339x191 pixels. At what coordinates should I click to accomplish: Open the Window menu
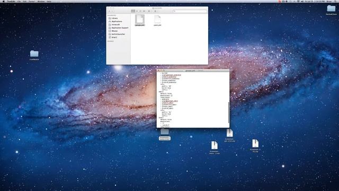pos(41,1)
